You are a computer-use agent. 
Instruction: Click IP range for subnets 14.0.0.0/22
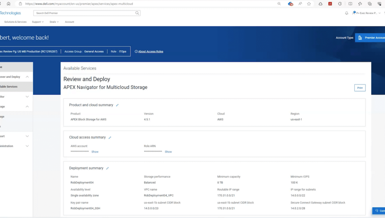click(x=297, y=195)
